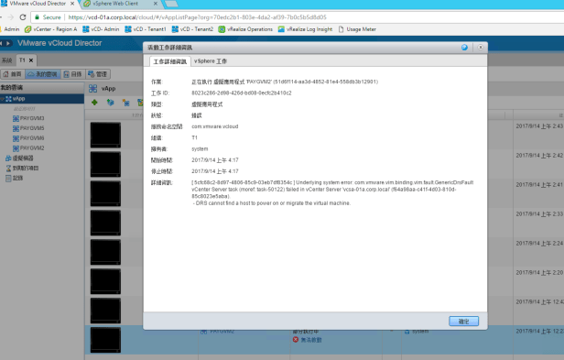
Task: Click the 我的雲端 sidebar panel header
Action: point(42,87)
